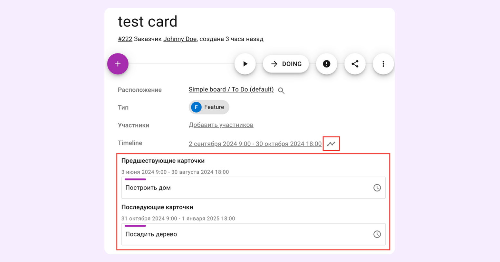Screen dimensions: 500x262
Task: Click the exclamation block card icon
Action: click(x=327, y=64)
